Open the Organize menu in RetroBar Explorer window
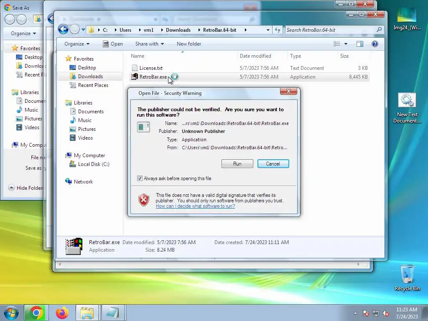The width and height of the screenshot is (428, 321). (77, 44)
